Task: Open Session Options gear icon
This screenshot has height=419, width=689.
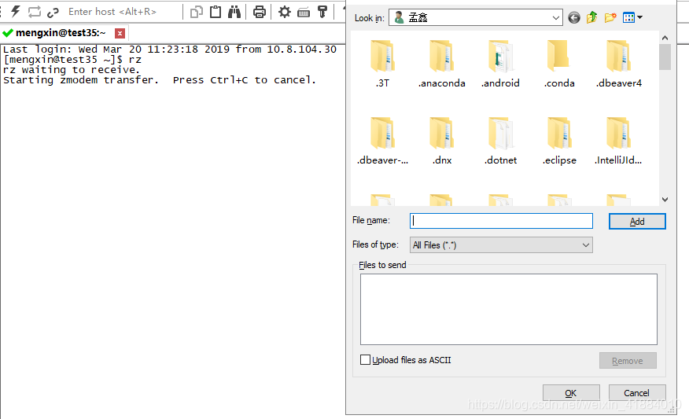Action: (284, 12)
